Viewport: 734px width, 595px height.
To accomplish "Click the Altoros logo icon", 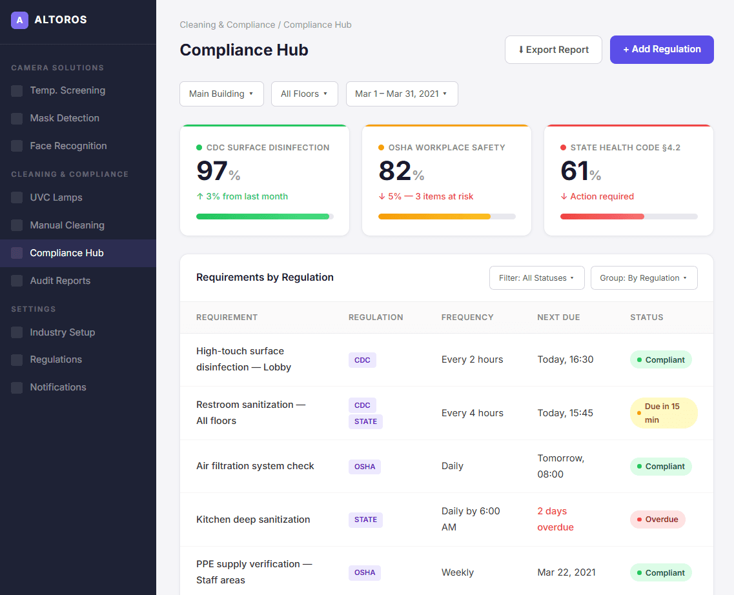I will (19, 20).
